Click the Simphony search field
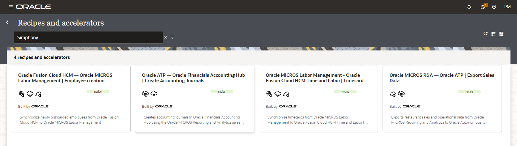 (88, 37)
